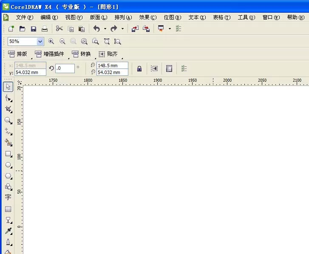Expand the 50% zoom level dropdown
This screenshot has height=254, width=309.
(40, 41)
